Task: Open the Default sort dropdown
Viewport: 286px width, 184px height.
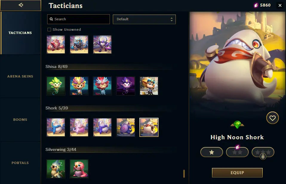Action: coord(144,19)
